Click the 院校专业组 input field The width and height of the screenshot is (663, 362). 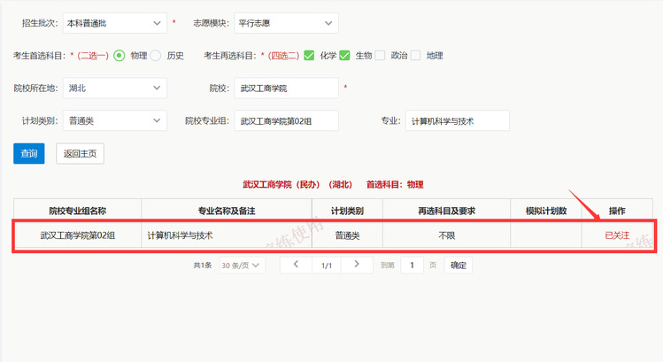tap(286, 120)
